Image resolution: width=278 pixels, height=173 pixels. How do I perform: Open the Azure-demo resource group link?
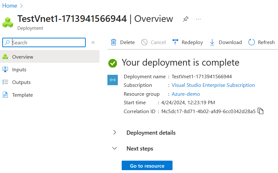186,94
